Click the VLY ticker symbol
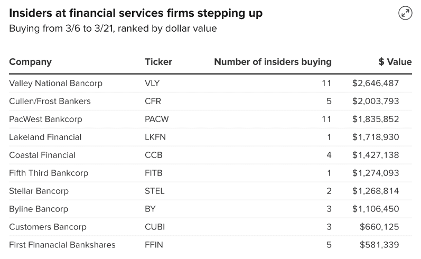The image size is (421, 259). tap(152, 84)
